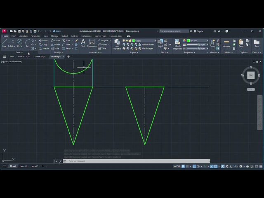Image resolution: width=264 pixels, height=198 pixels.
Task: Click the Copy tool in Modify panel
Action: 43,45
